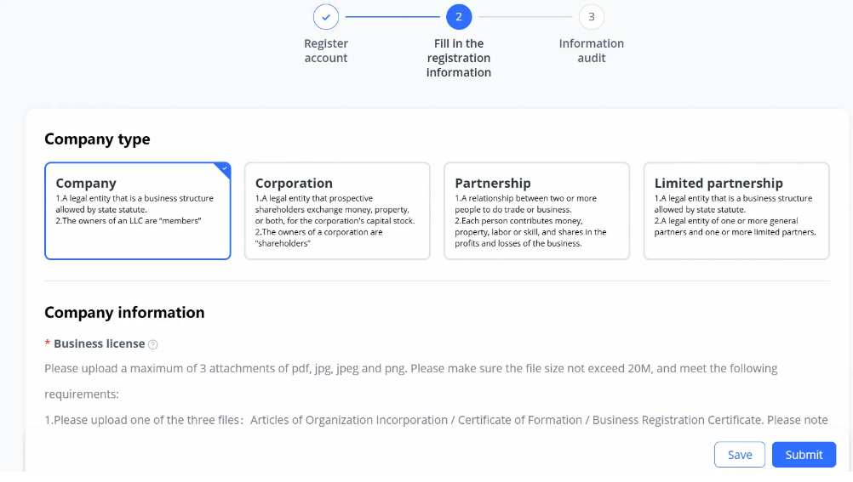Click the Register account checkmark step icon
The width and height of the screenshot is (853, 482).
(326, 17)
